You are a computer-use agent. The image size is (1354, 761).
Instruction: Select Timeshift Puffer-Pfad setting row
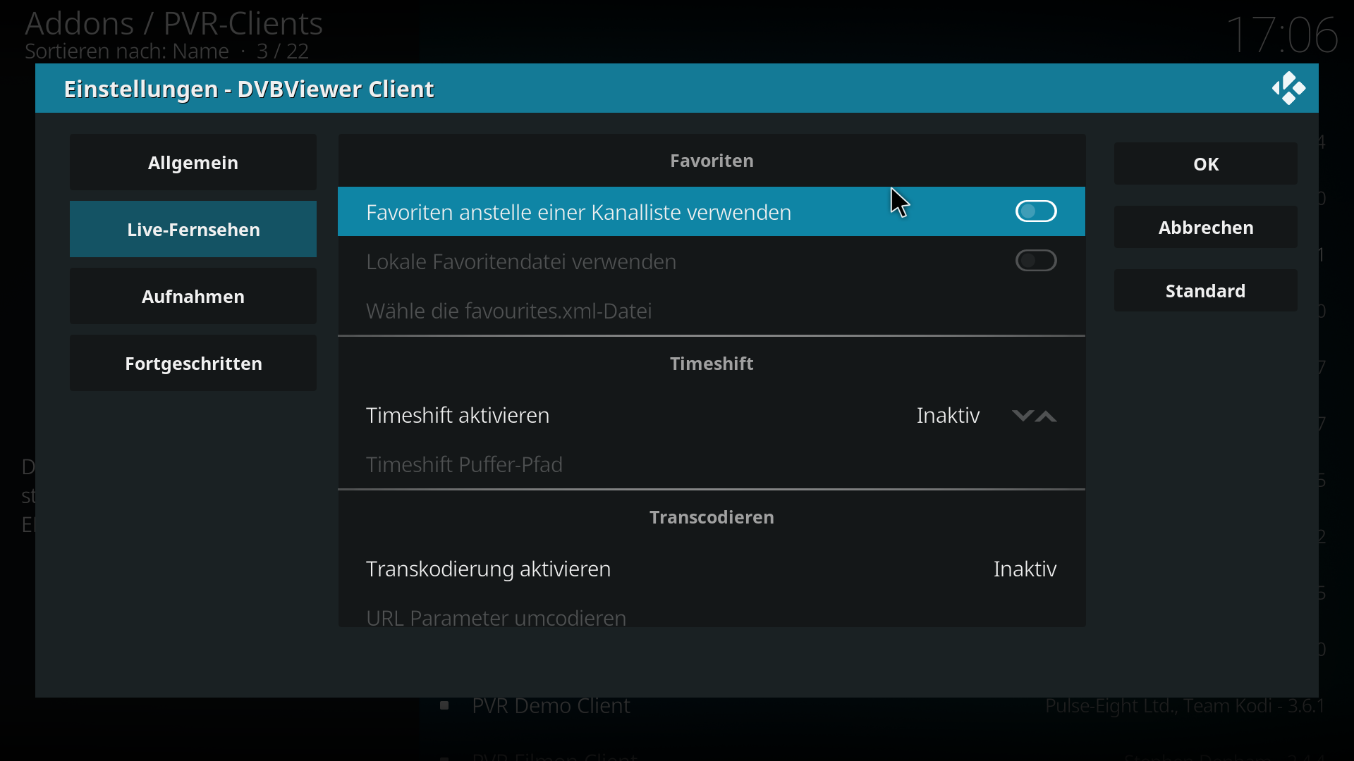(x=712, y=464)
